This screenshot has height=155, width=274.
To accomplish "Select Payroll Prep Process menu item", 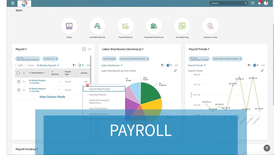I will 104,89.
